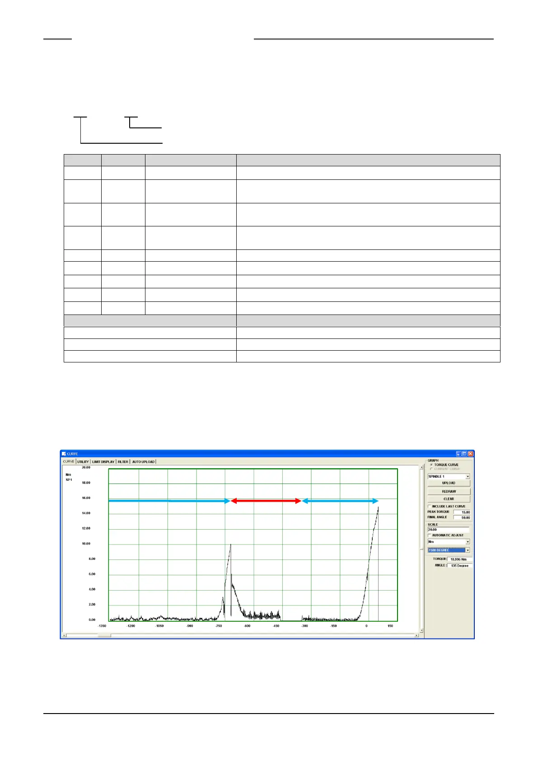The image size is (538, 761).
Task: Click the -1350 x-axis label
Action: click(102, 626)
